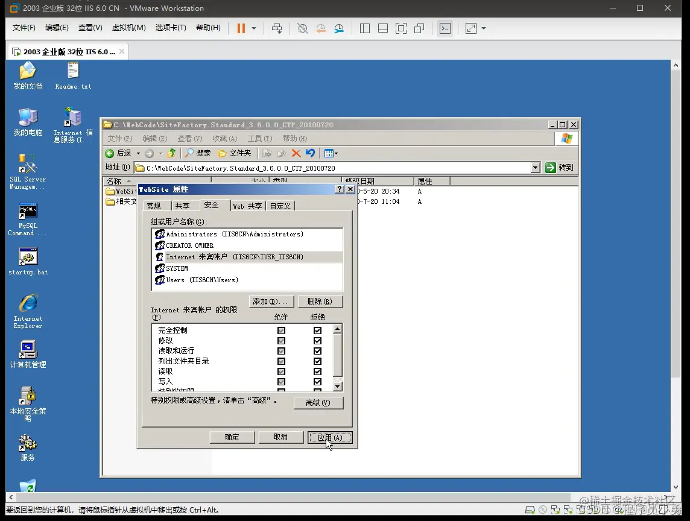Image resolution: width=690 pixels, height=521 pixels.
Task: Switch to 共享 tab in properties
Action: 182,206
